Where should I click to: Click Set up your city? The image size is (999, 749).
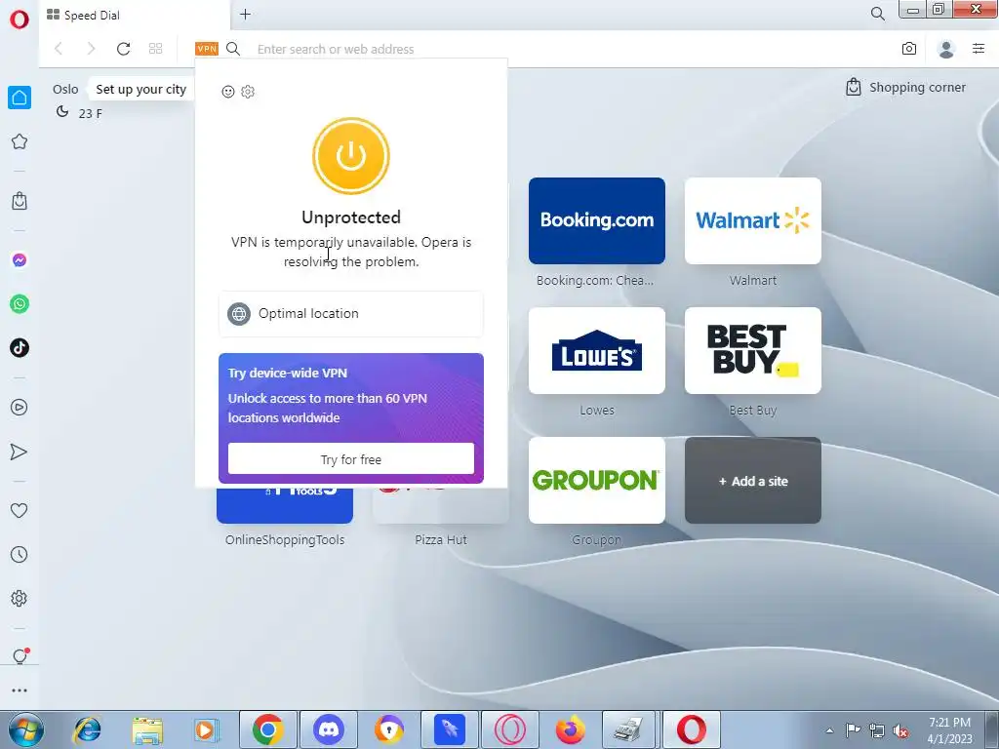coord(140,89)
